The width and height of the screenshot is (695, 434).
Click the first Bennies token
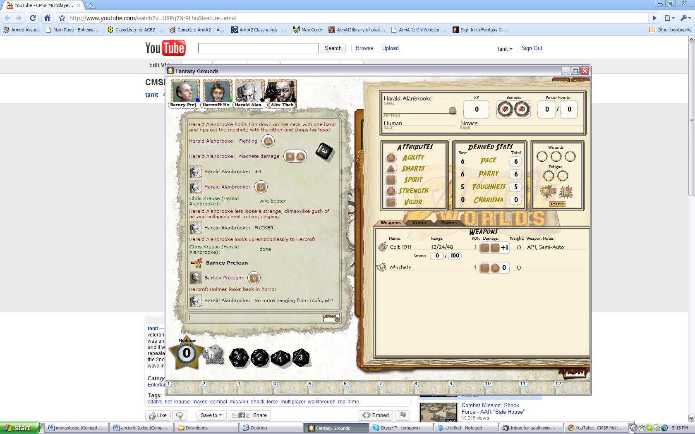coord(505,110)
